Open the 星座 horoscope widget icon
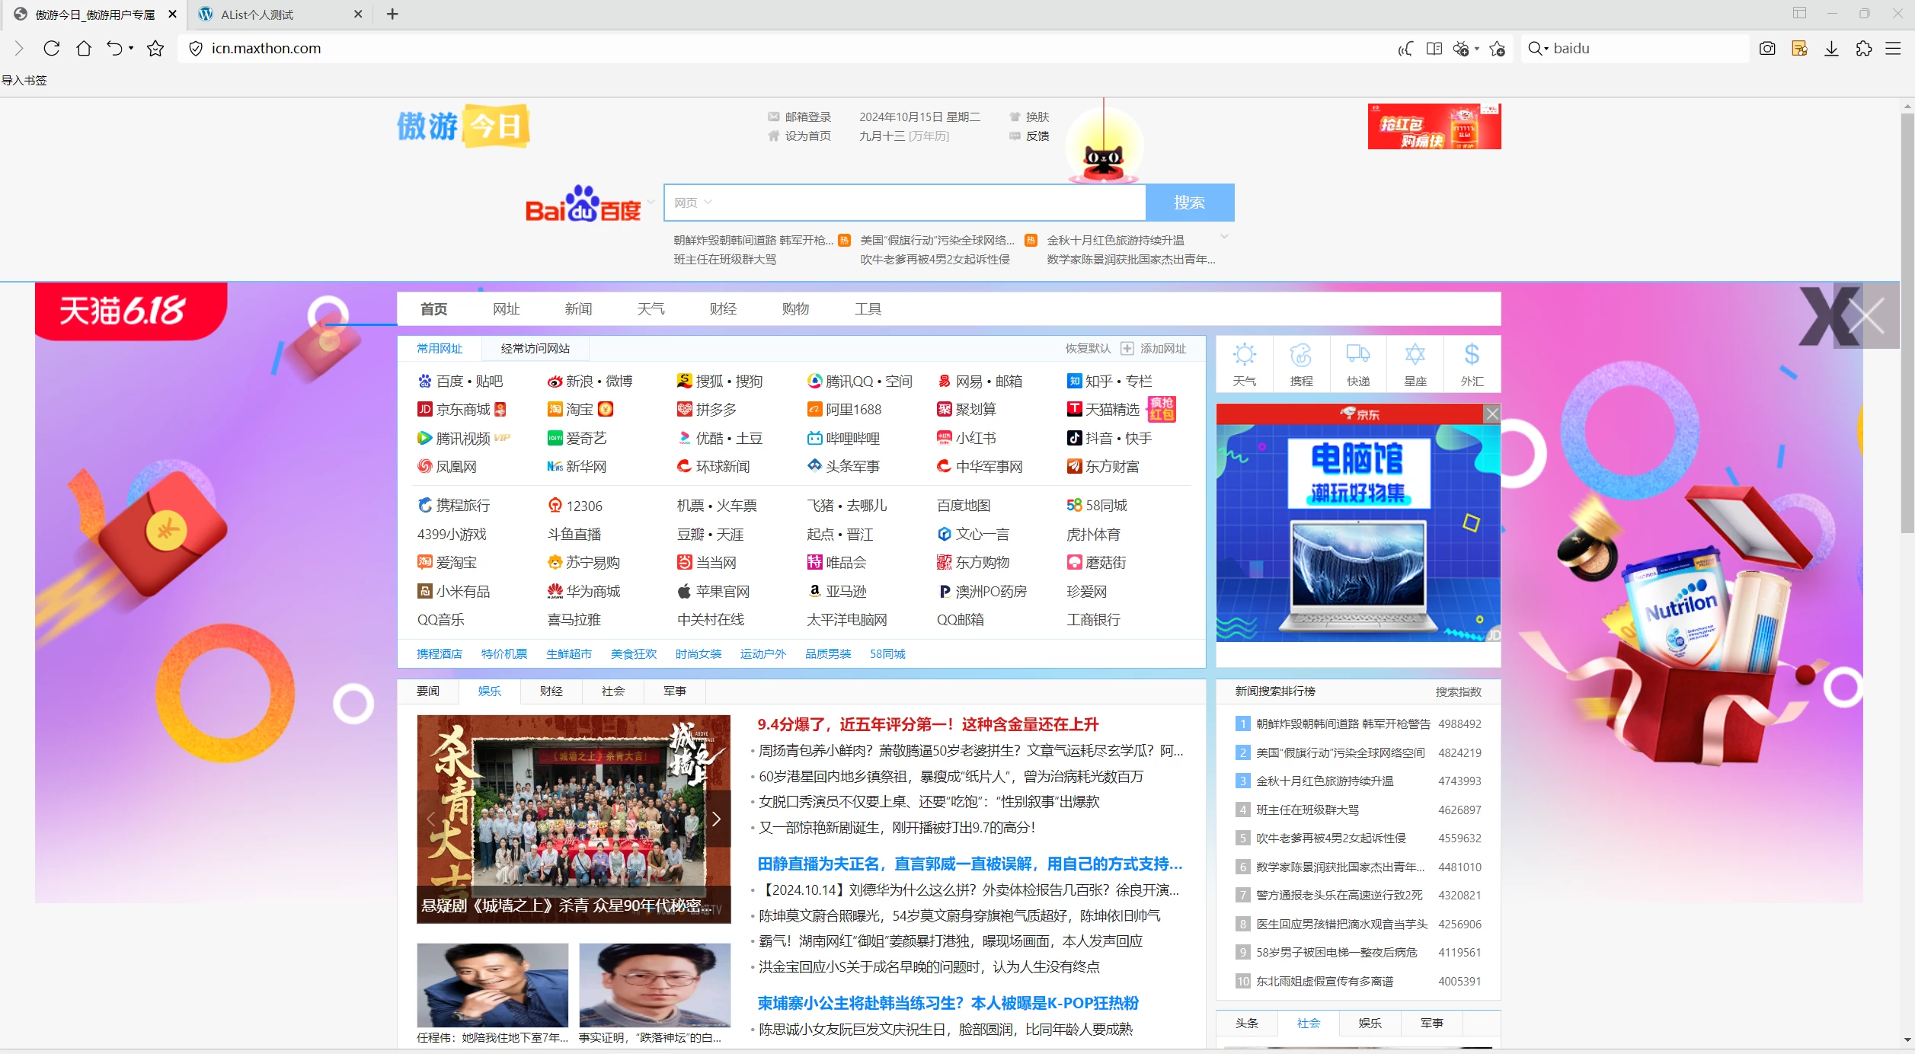The height and width of the screenshot is (1054, 1915). click(1415, 364)
